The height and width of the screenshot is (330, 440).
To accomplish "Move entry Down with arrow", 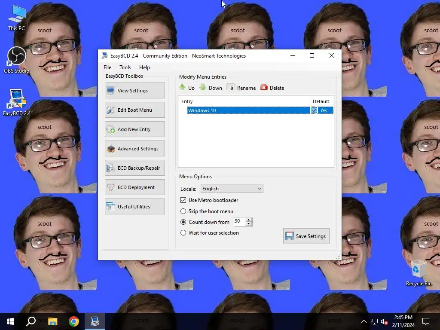I will [x=211, y=88].
